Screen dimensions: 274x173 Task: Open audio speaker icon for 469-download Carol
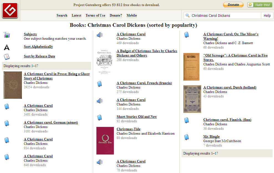pyautogui.click(x=99, y=35)
